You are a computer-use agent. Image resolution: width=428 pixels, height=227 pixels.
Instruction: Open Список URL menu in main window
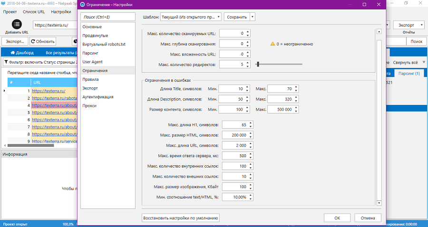(34, 12)
